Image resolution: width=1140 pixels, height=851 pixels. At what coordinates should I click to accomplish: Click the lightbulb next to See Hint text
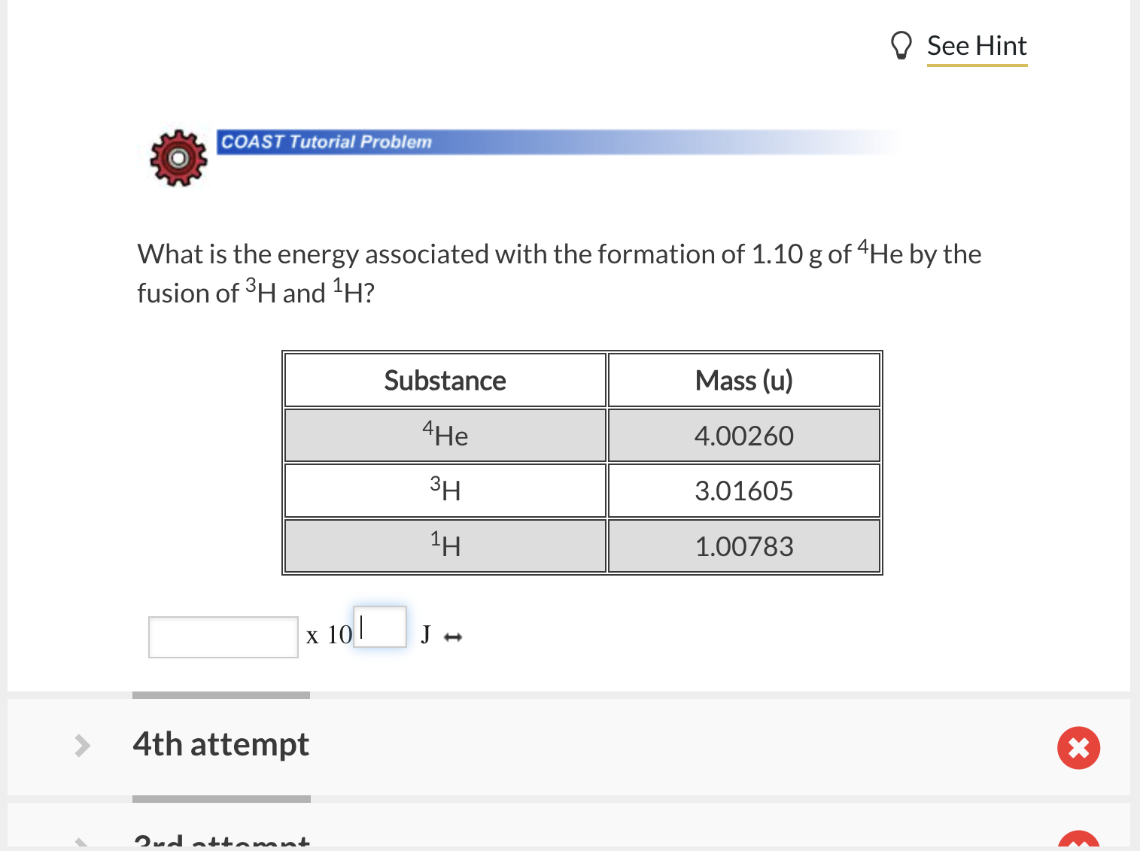coord(901,45)
